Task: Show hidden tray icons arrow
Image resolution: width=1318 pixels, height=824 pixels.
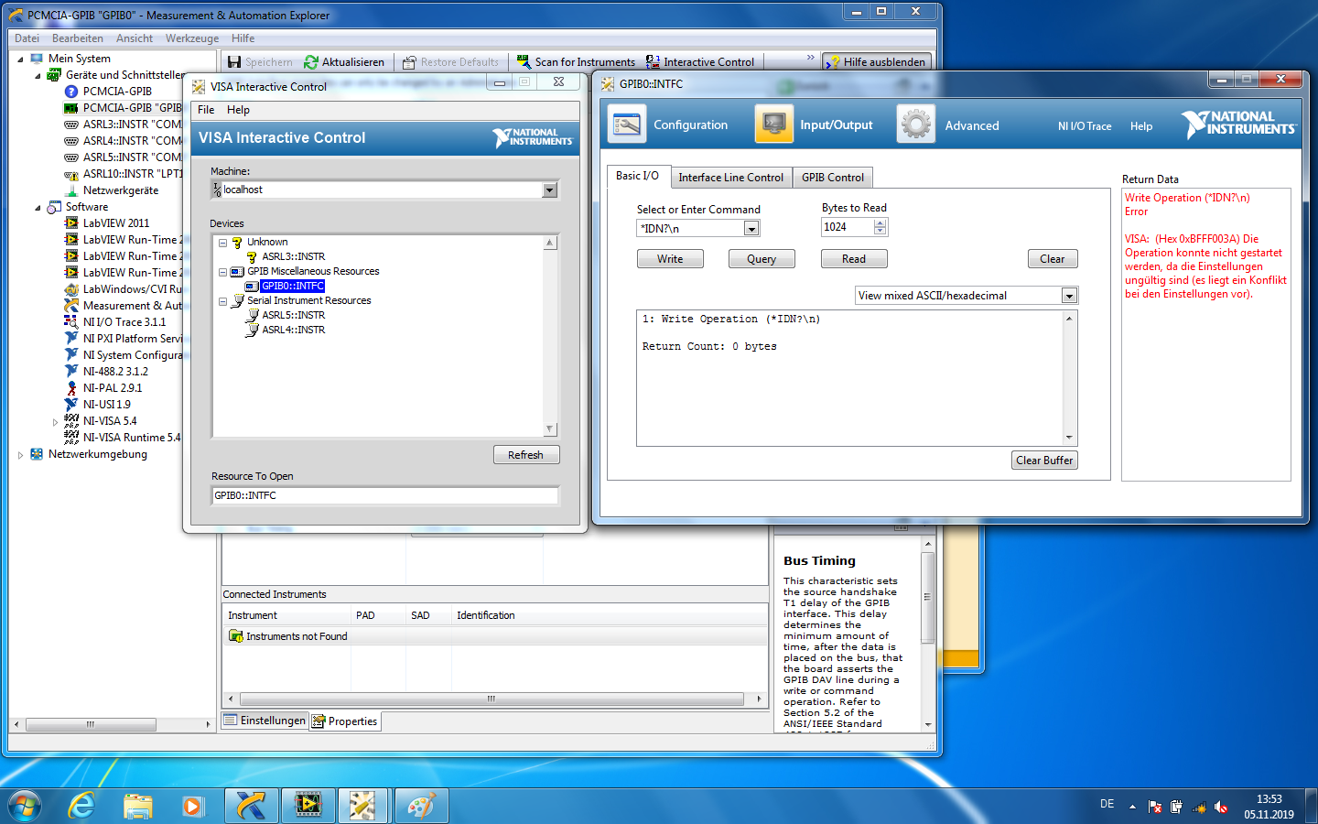Action: click(x=1132, y=807)
